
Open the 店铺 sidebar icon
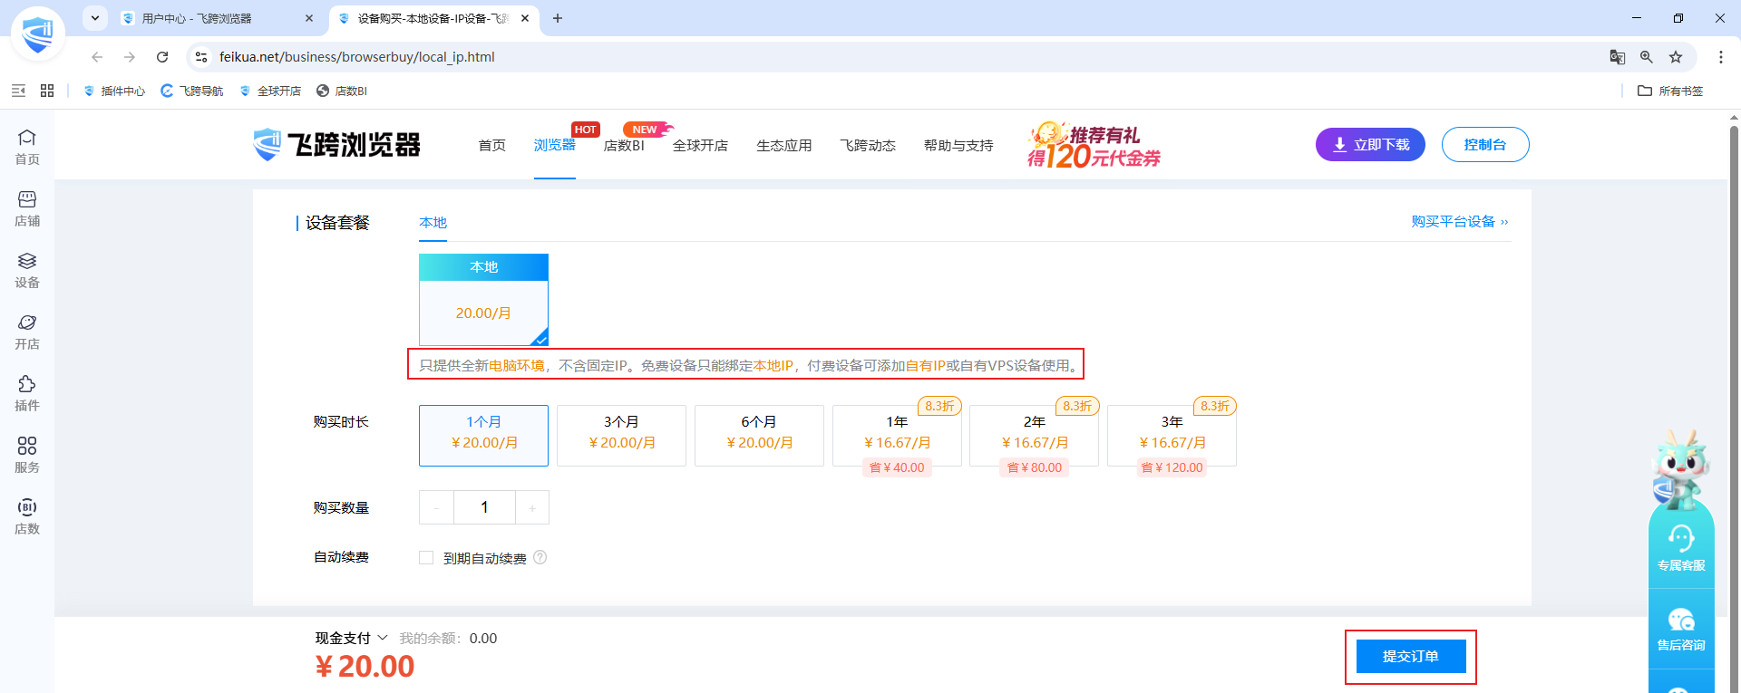click(x=27, y=208)
